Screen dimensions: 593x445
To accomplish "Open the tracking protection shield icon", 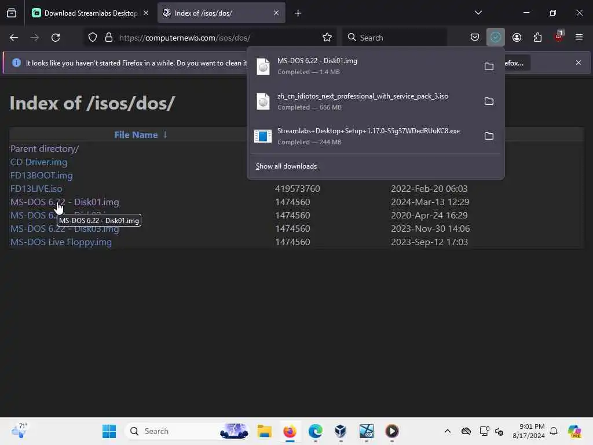I will [93, 38].
